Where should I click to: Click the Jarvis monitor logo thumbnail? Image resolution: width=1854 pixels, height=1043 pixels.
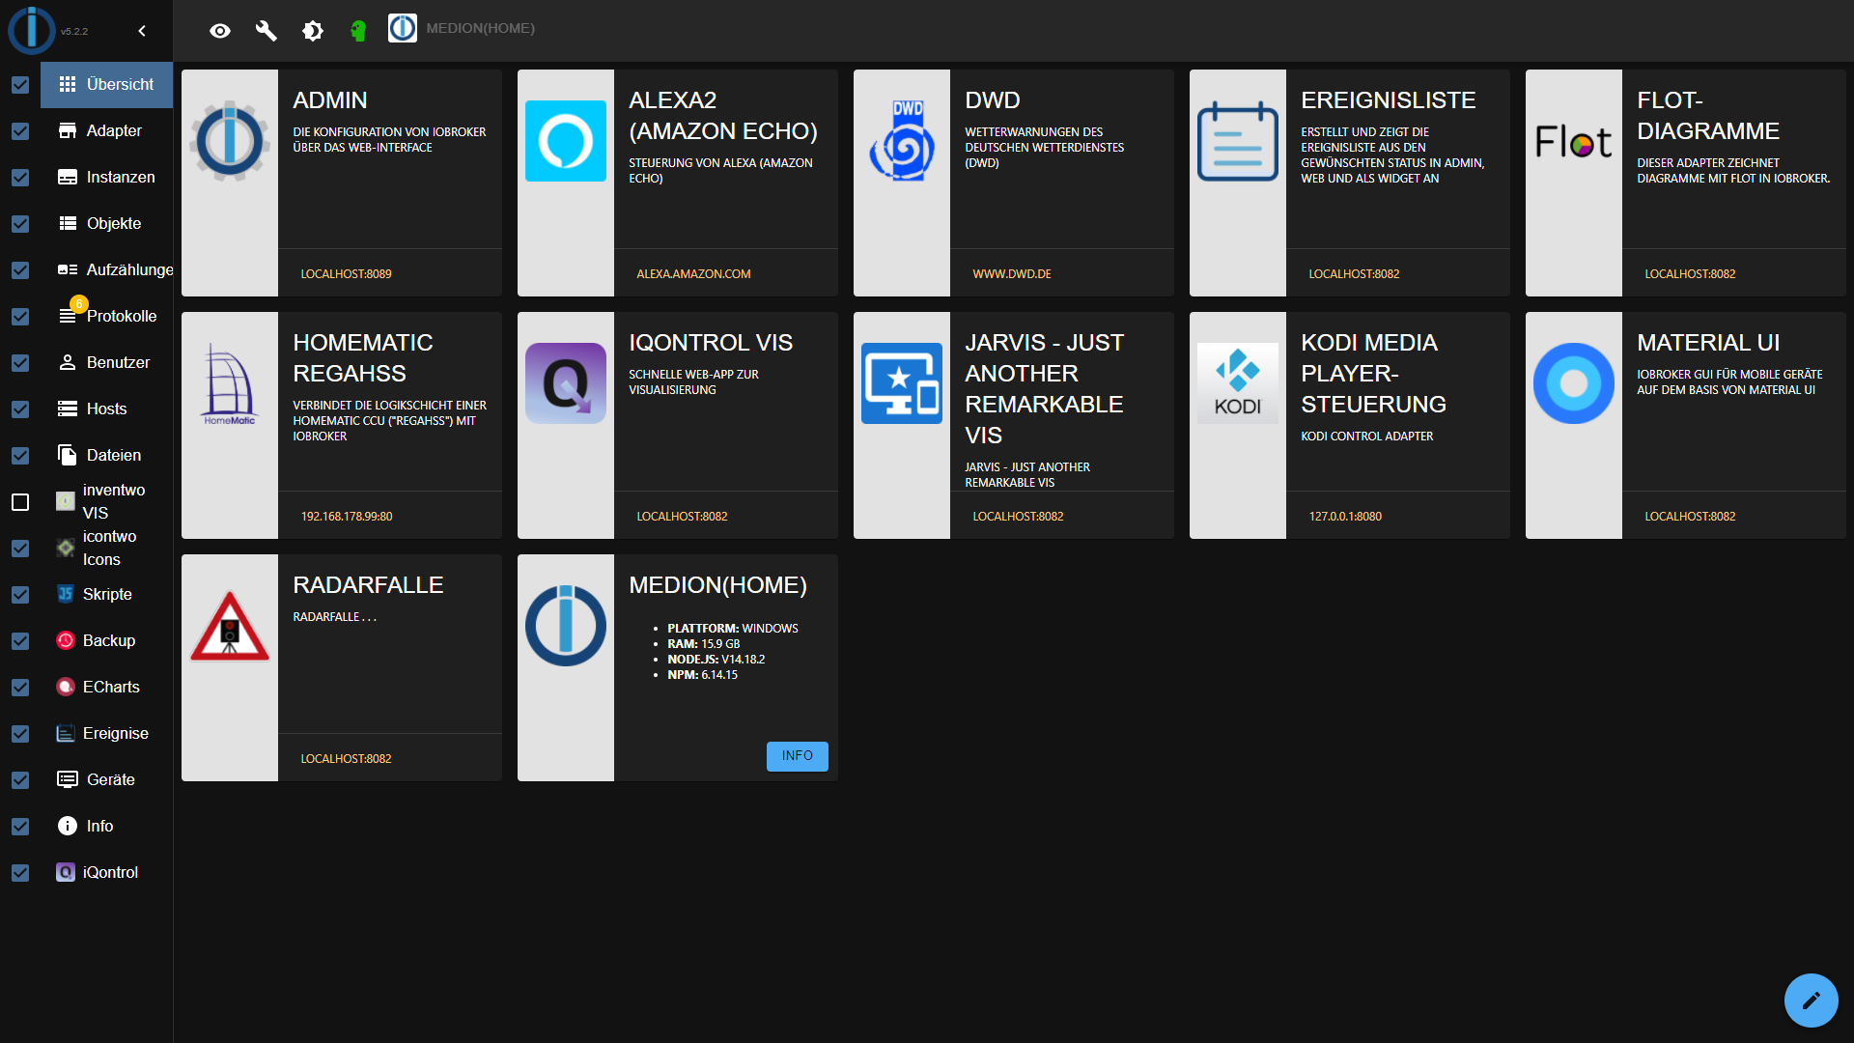[x=902, y=383]
